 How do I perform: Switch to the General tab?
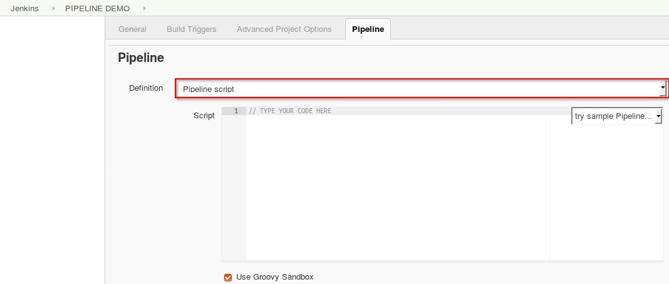pos(132,29)
